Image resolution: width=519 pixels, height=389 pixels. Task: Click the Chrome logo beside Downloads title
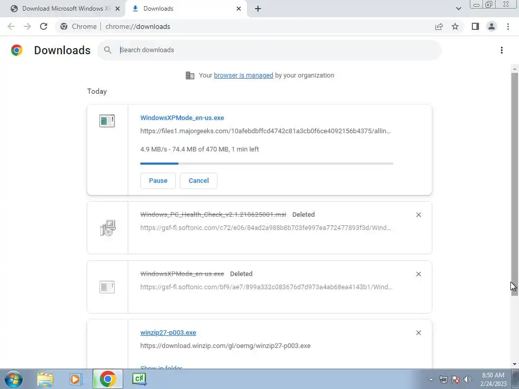[x=17, y=50]
